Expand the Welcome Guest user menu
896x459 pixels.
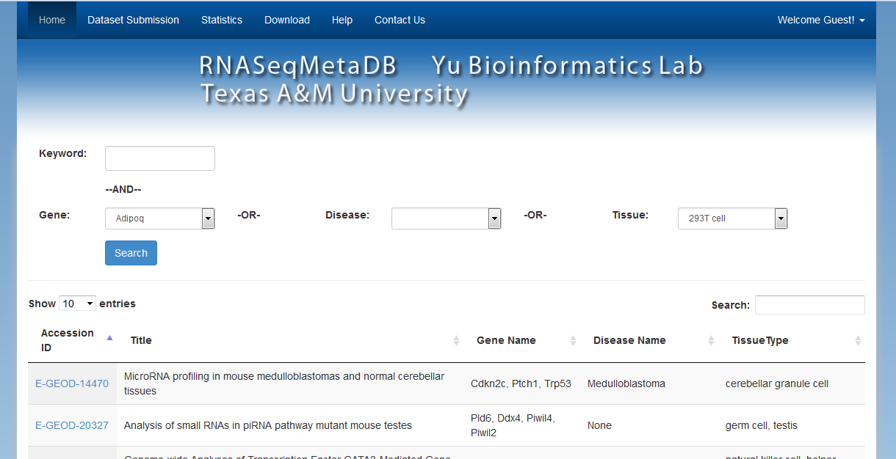tap(821, 20)
